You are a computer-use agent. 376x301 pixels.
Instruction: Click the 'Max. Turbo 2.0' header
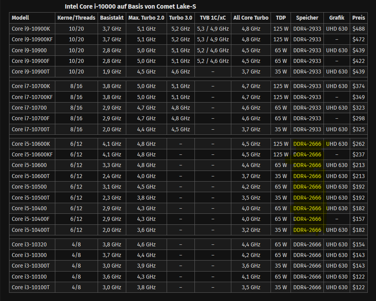146,18
